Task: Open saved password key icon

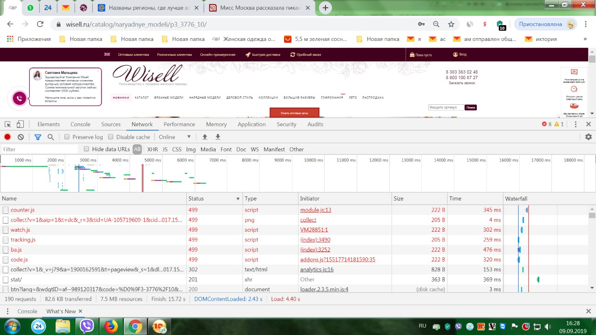Action: click(x=421, y=24)
